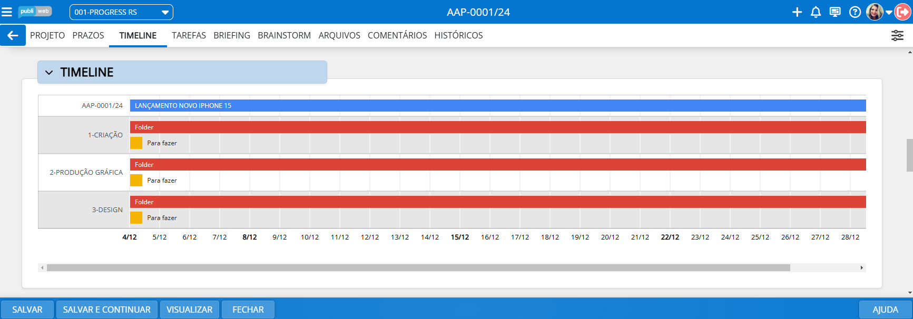Screen dimensions: 913x319
Task: Go to the BRAINSTORM tab
Action: [284, 35]
